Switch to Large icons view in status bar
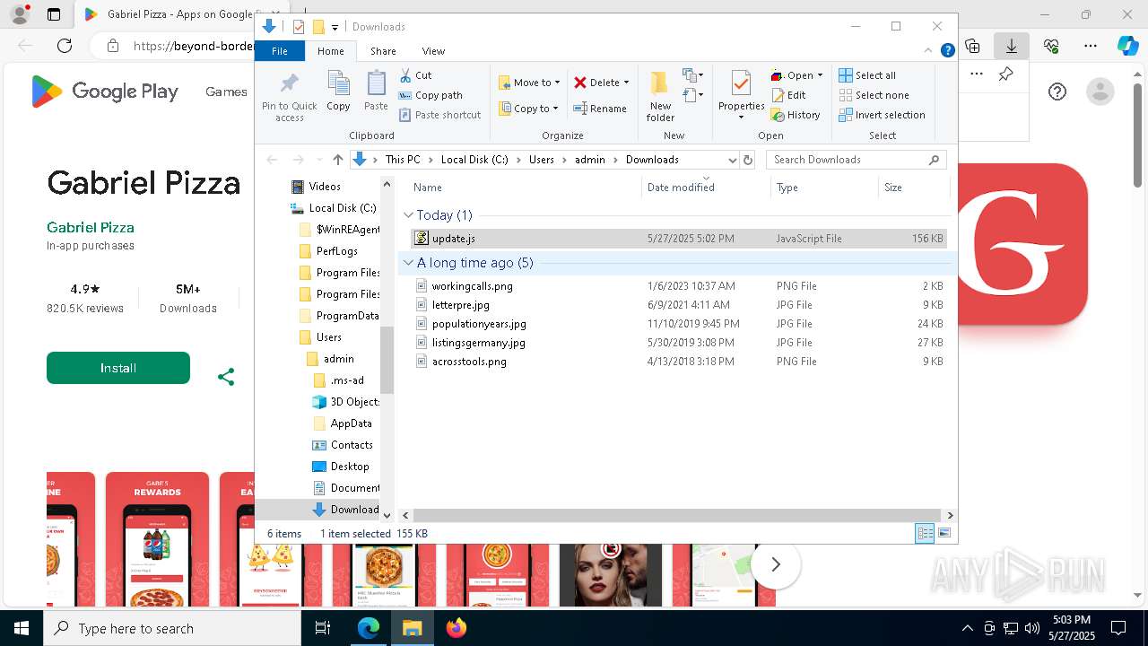The height and width of the screenshot is (646, 1148). 944,534
